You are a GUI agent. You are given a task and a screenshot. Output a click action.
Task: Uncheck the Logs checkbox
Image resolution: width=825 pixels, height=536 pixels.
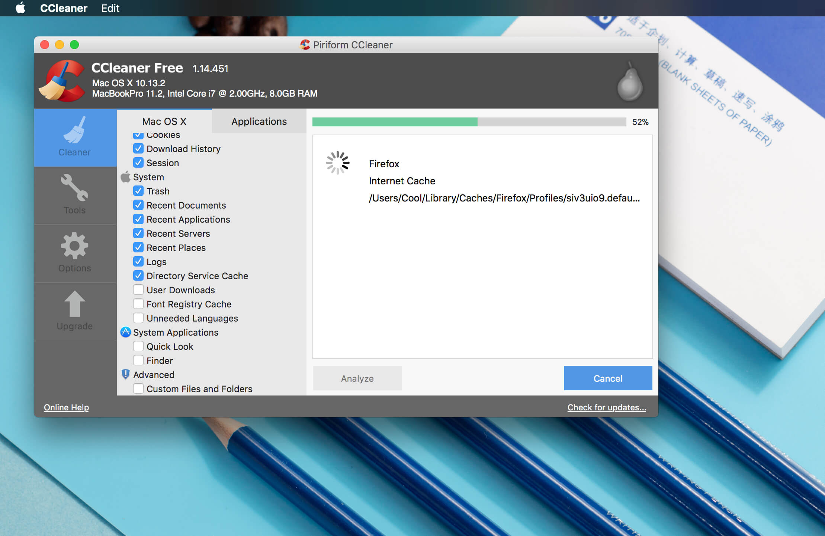coord(138,262)
